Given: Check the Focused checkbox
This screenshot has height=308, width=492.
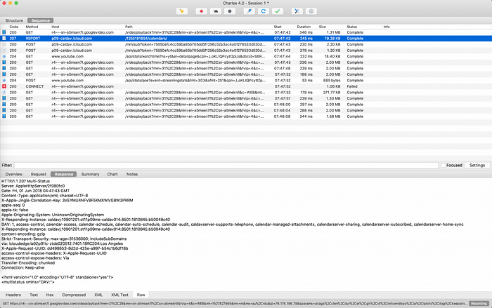Looking at the screenshot, I should (x=444, y=165).
